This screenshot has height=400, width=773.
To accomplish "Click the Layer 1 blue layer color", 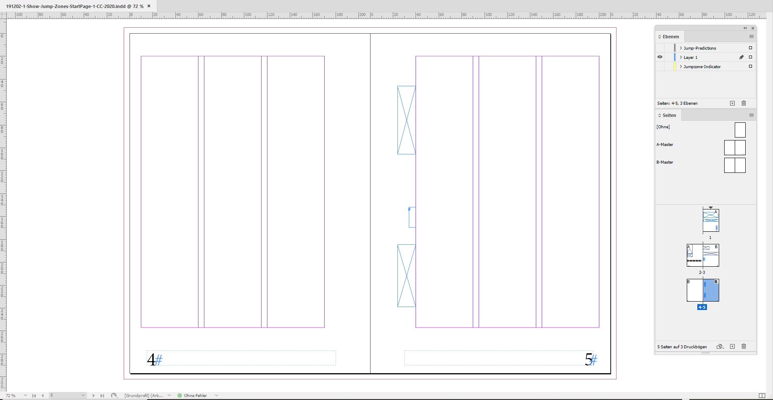I will coord(675,57).
